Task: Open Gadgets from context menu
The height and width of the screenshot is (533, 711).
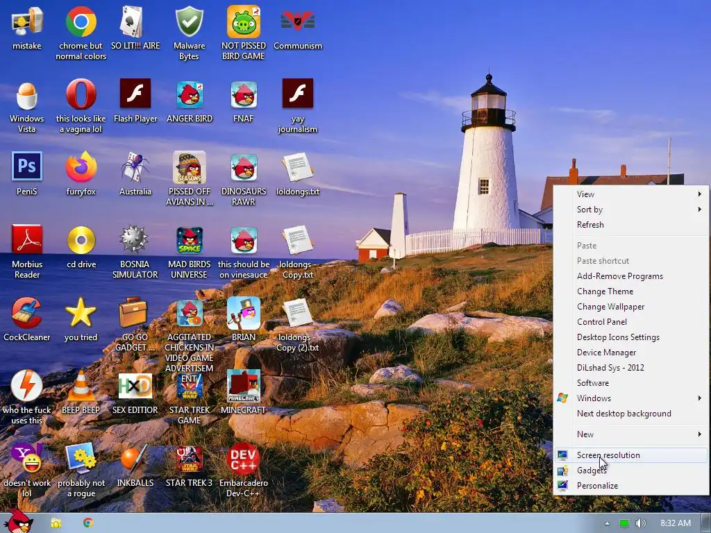Action: click(x=630, y=471)
